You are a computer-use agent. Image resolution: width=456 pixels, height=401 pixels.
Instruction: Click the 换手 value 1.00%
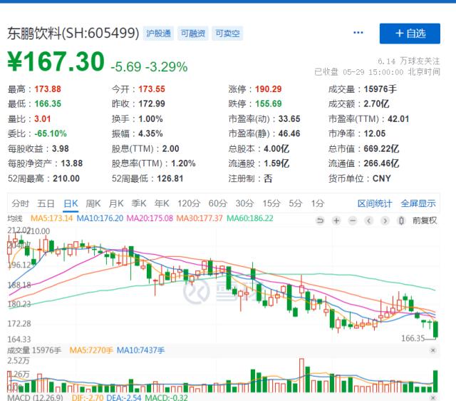point(150,119)
